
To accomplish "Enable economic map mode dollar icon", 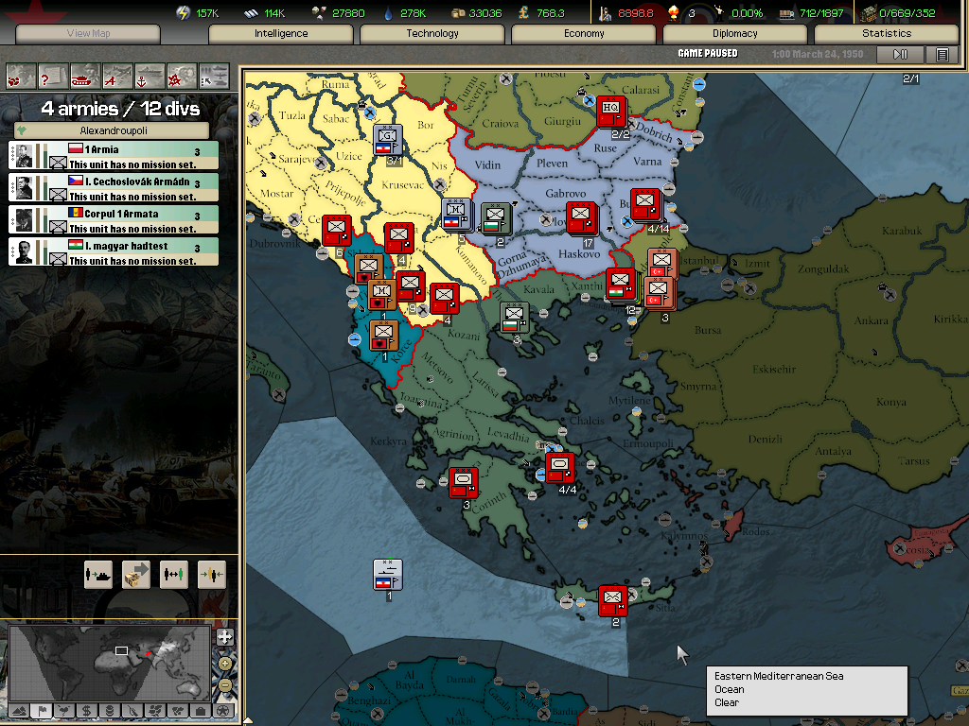I will [x=86, y=710].
